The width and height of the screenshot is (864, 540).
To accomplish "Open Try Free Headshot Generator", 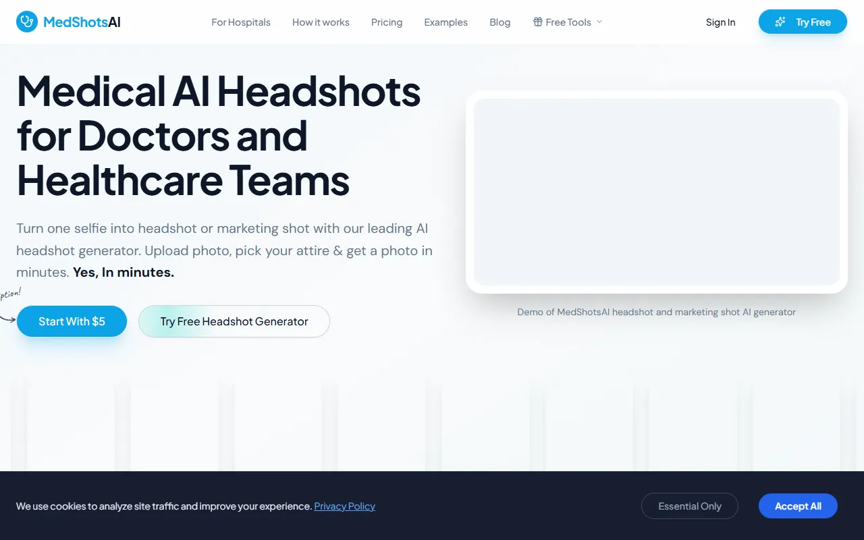I will point(234,321).
